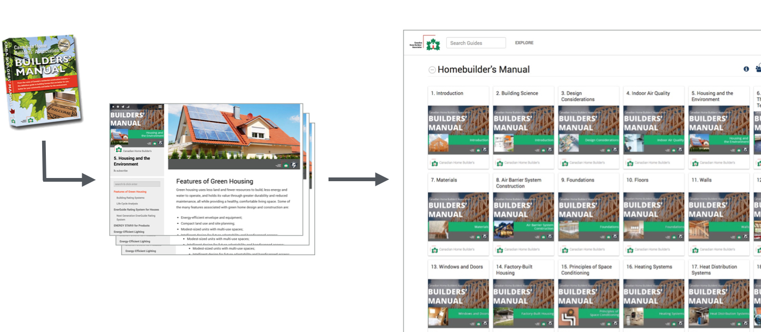
Task: Open 17. Heat Distribution Systems guide title
Action: coord(714,270)
